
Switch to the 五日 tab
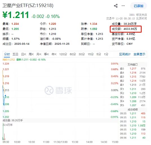(x=16, y=54)
